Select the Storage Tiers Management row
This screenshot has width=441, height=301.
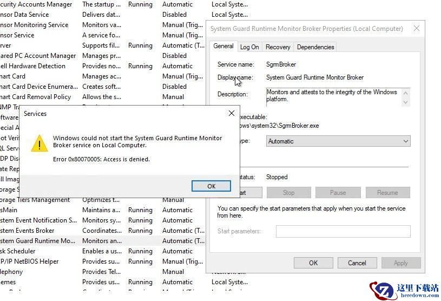102,200
